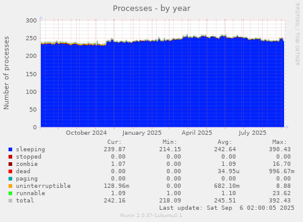The image size is (303, 222).
Task: Click the 'October 2024' axis label
Action: [86, 133]
